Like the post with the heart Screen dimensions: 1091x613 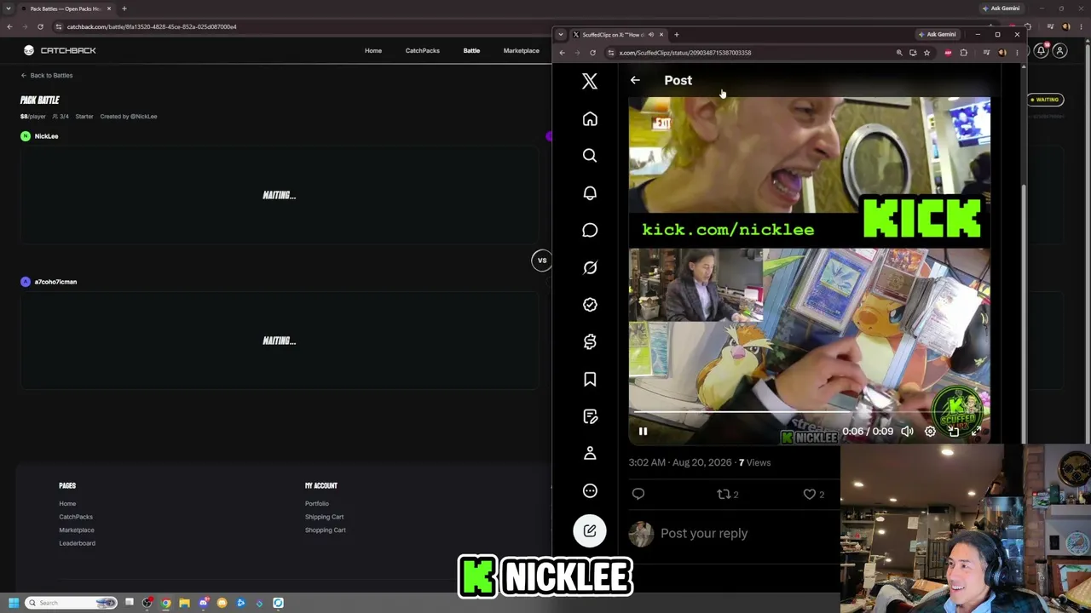point(814,494)
